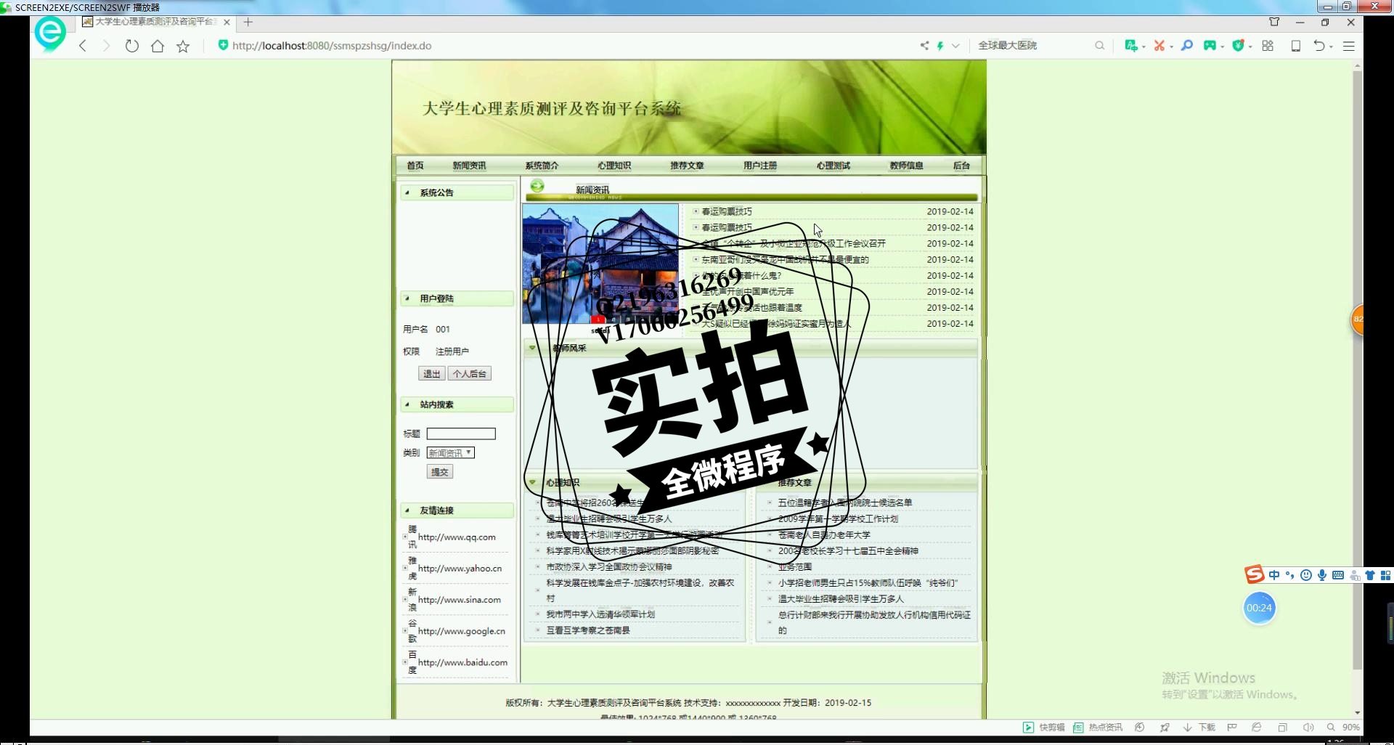Screen dimensions: 1394x745
Task: Click the 退出 logout button
Action: click(431, 373)
